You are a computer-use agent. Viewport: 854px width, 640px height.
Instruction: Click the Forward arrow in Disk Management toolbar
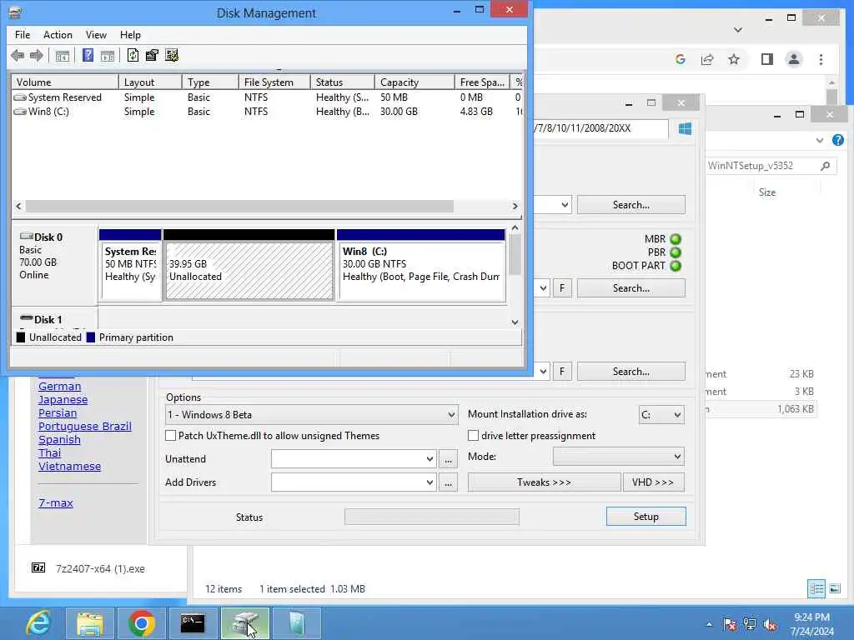click(x=37, y=55)
